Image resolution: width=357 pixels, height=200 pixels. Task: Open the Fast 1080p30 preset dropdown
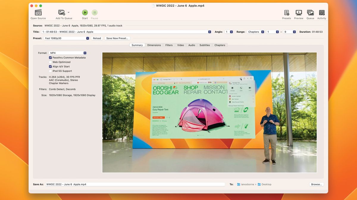click(67, 38)
